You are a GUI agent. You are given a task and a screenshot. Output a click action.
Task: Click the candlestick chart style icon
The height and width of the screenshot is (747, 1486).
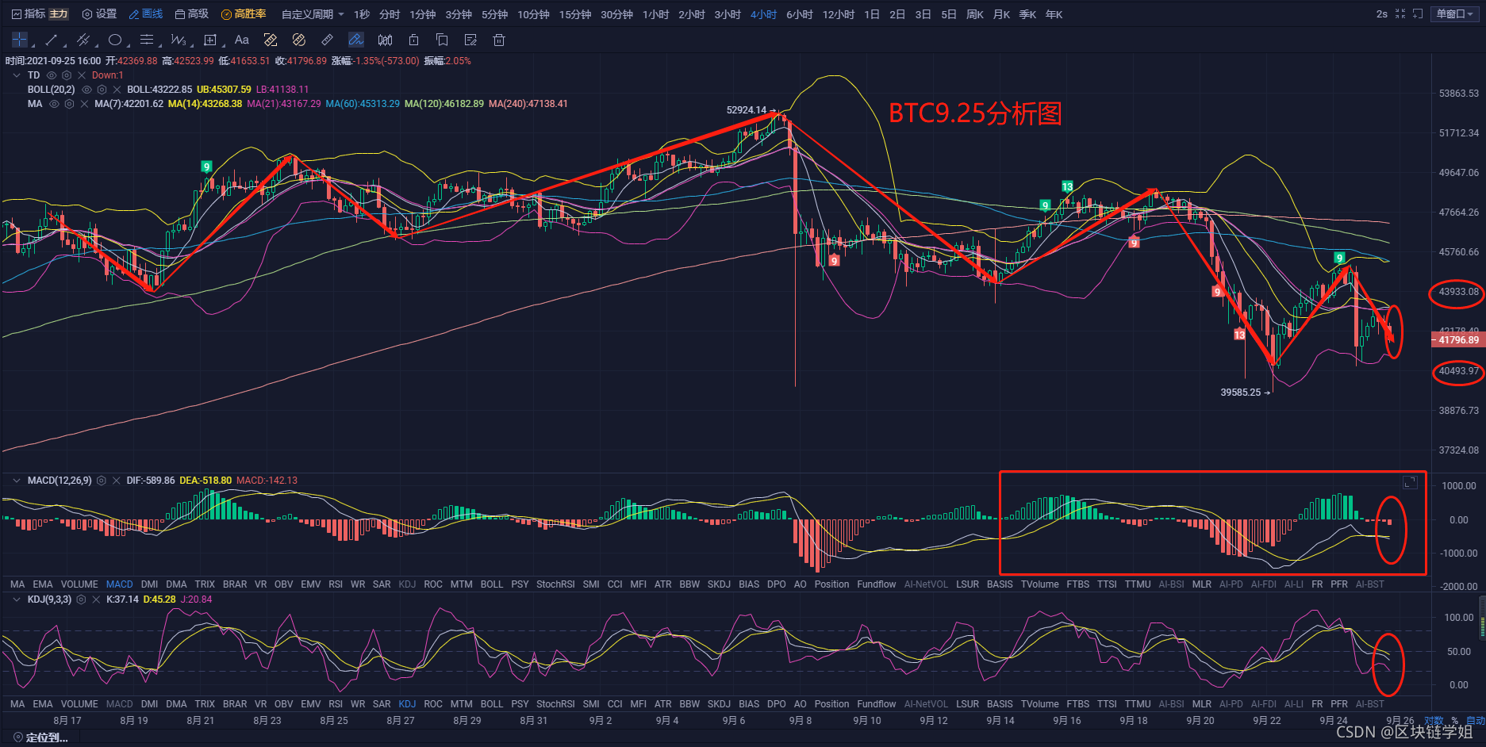pos(385,40)
